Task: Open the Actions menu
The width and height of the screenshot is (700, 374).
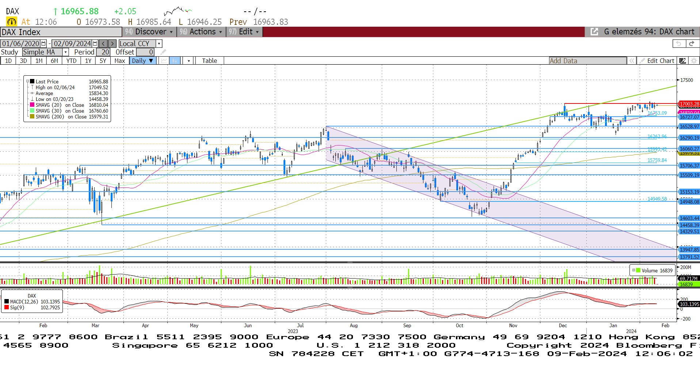Action: (x=201, y=32)
